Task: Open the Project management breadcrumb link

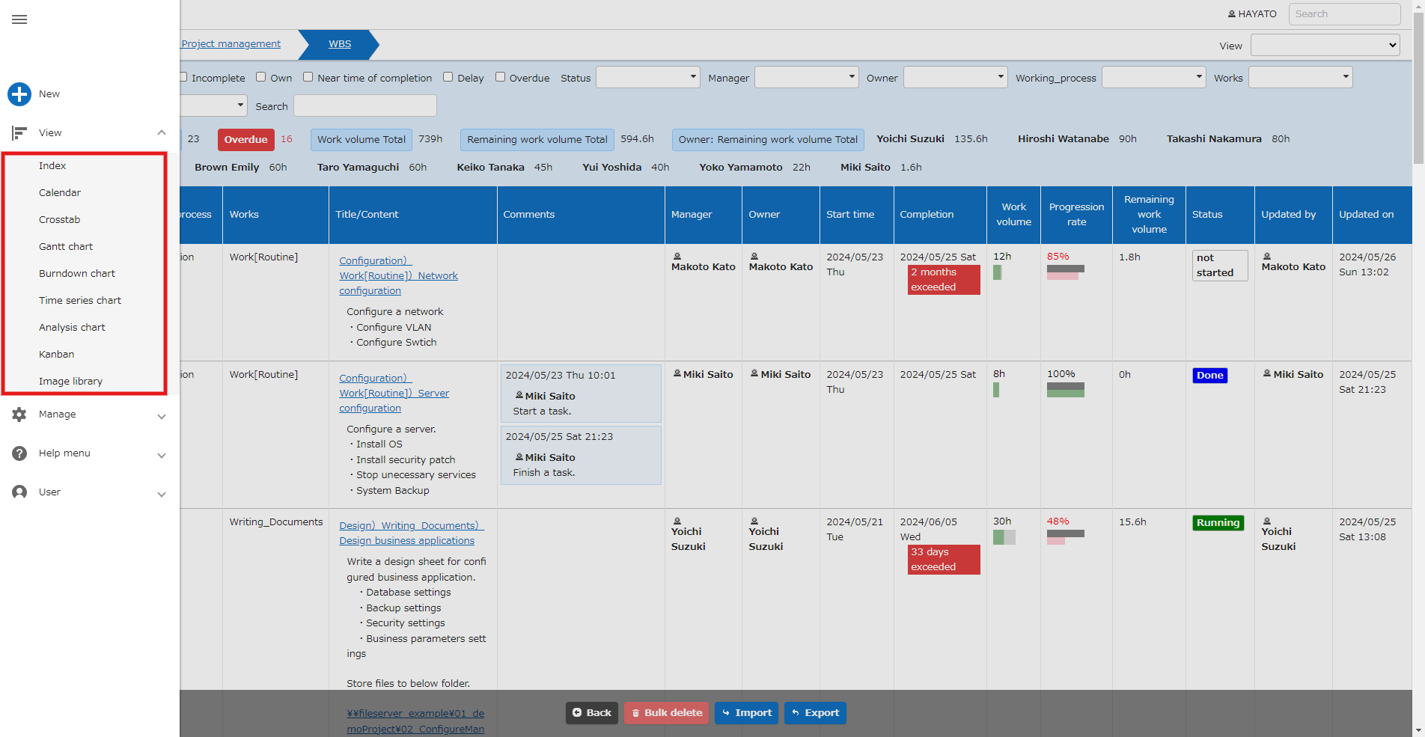Action: (x=231, y=44)
